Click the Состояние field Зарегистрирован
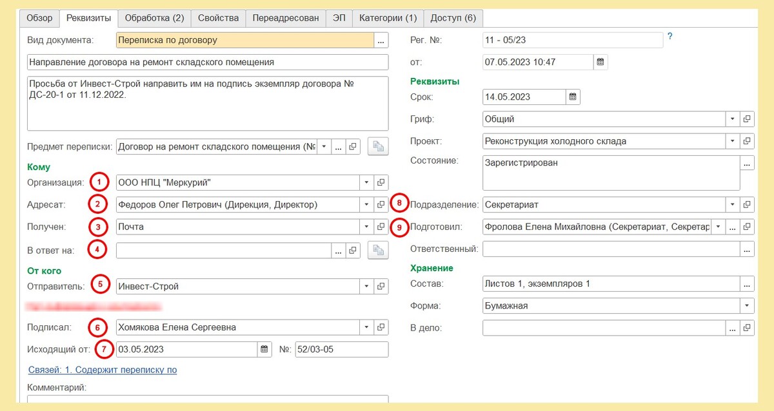The width and height of the screenshot is (774, 411). click(611, 172)
